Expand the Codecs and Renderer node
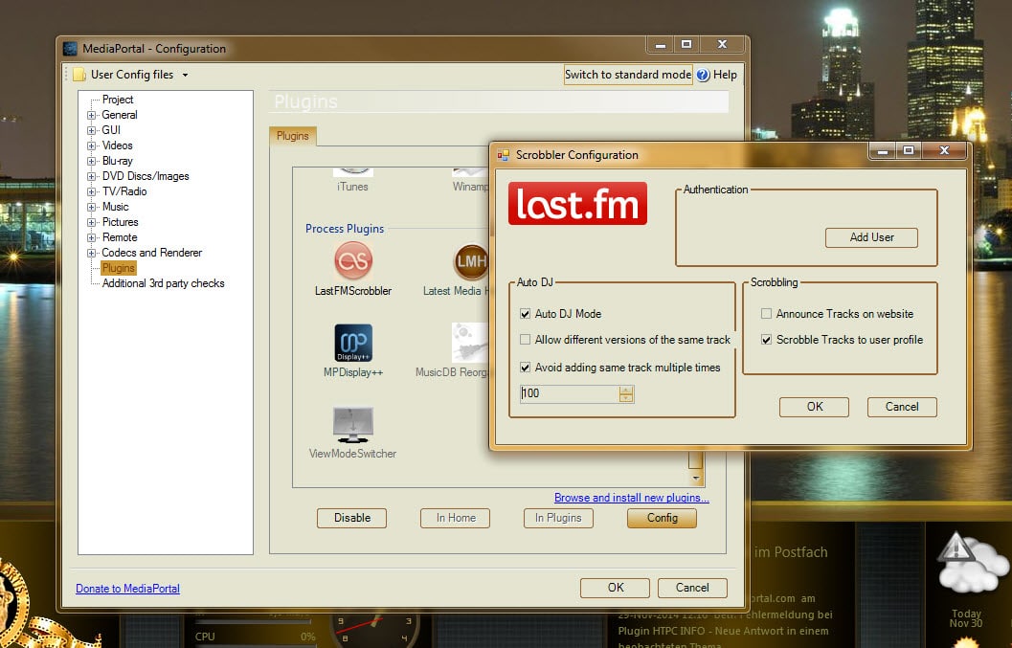 click(92, 253)
